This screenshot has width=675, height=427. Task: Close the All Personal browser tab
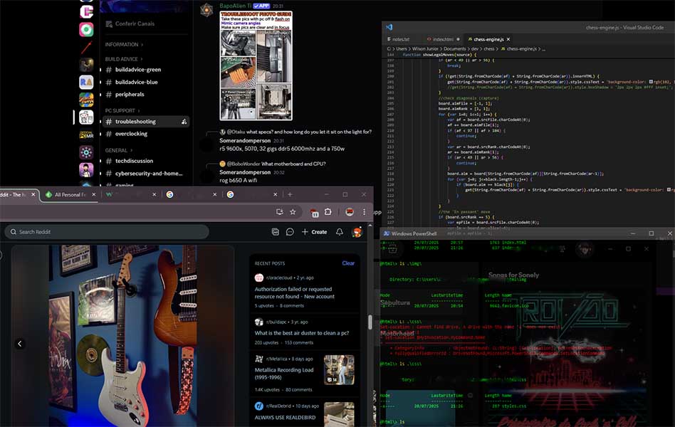(x=94, y=195)
